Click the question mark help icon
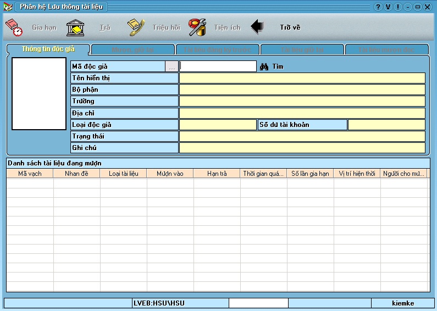This screenshot has width=437, height=311. click(378, 7)
